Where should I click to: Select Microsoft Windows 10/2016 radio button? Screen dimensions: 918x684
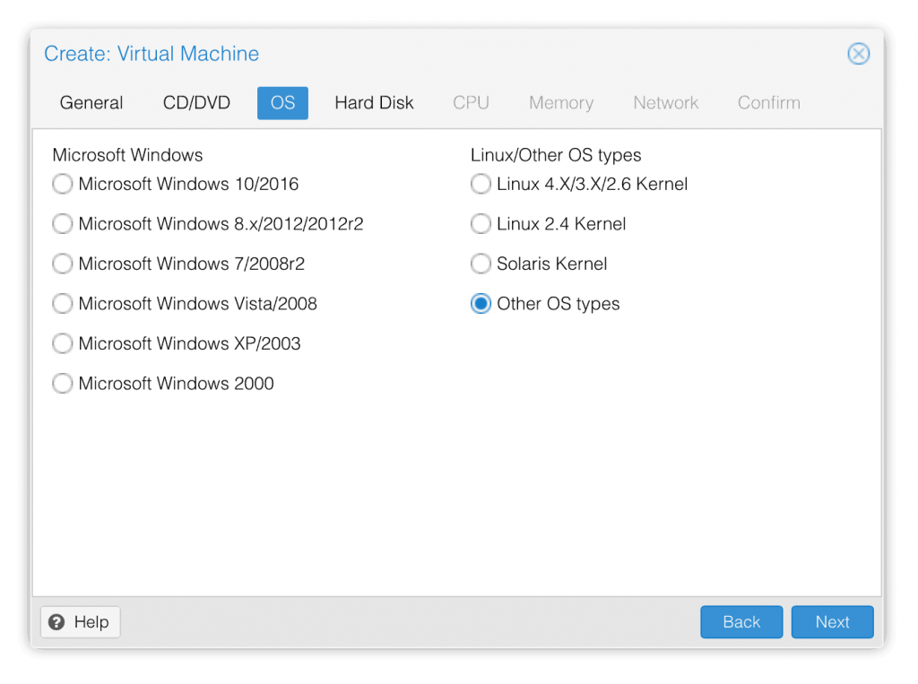pos(62,184)
